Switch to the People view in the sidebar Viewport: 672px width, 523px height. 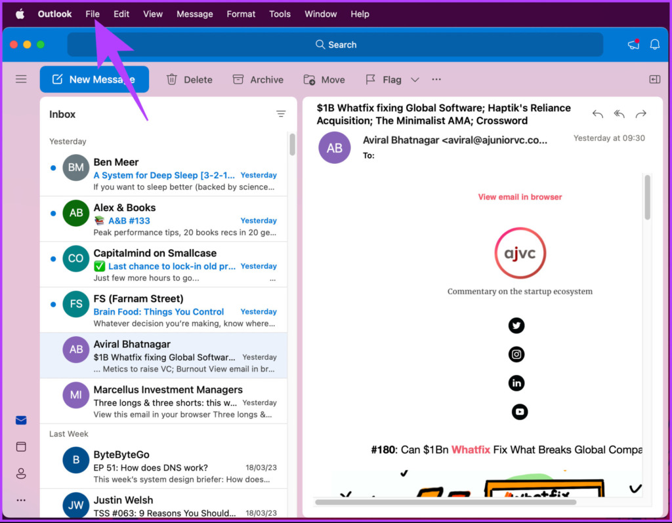point(21,473)
